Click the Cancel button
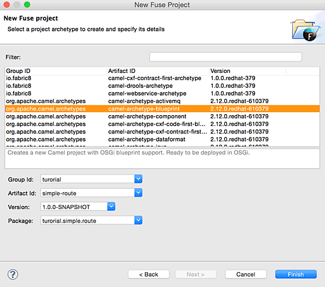The width and height of the screenshot is (325, 287). 245,275
